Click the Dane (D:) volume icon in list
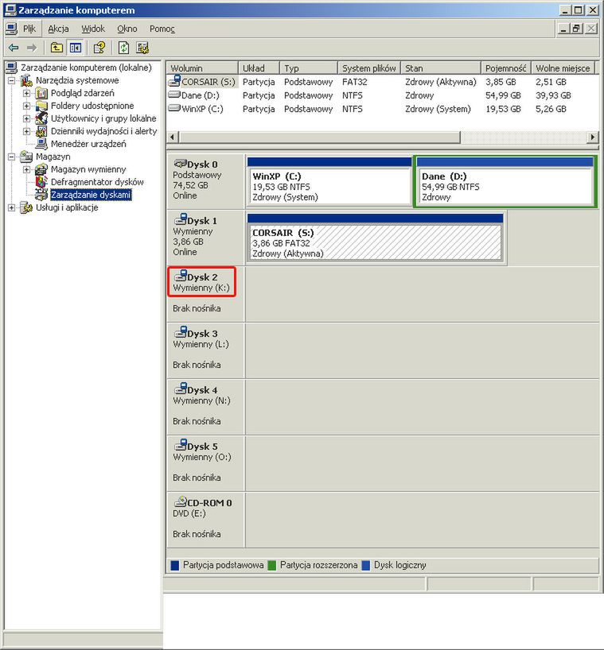The image size is (604, 650). click(174, 95)
